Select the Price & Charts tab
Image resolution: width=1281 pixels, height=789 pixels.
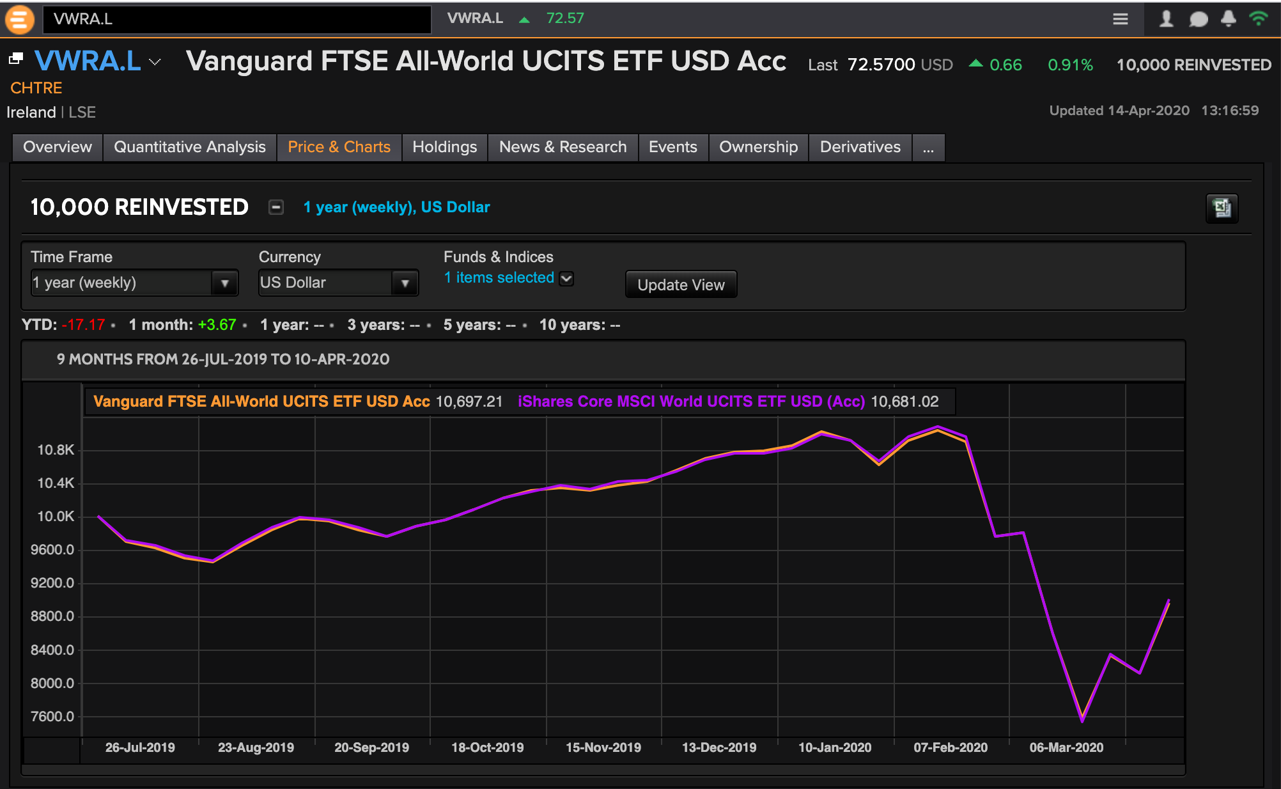(339, 147)
